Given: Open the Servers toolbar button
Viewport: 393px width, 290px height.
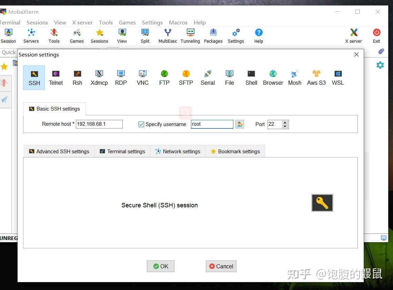Looking at the screenshot, I should [x=31, y=36].
